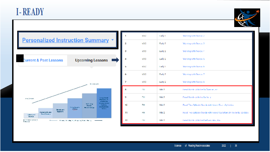The width and height of the screenshot is (270, 152).
Task: Open Read Two-Syllable Words with Vowel Team Syllables
Action: (x=208, y=105)
